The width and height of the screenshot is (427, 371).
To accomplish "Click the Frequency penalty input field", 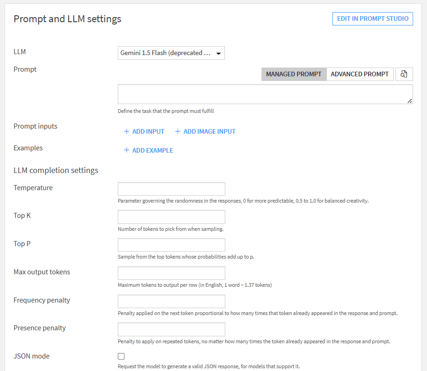I will [x=172, y=302].
